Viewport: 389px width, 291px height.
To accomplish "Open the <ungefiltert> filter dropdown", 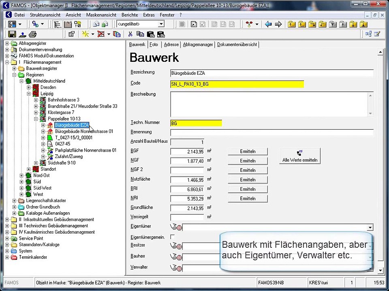I will coord(161,24).
